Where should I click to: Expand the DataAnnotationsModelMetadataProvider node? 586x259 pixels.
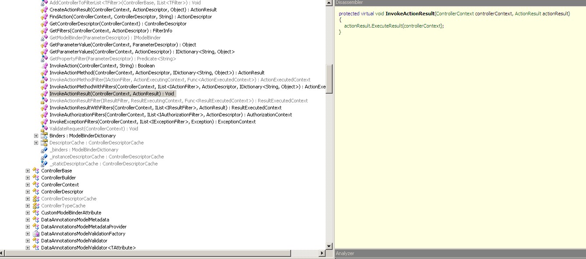(x=28, y=227)
